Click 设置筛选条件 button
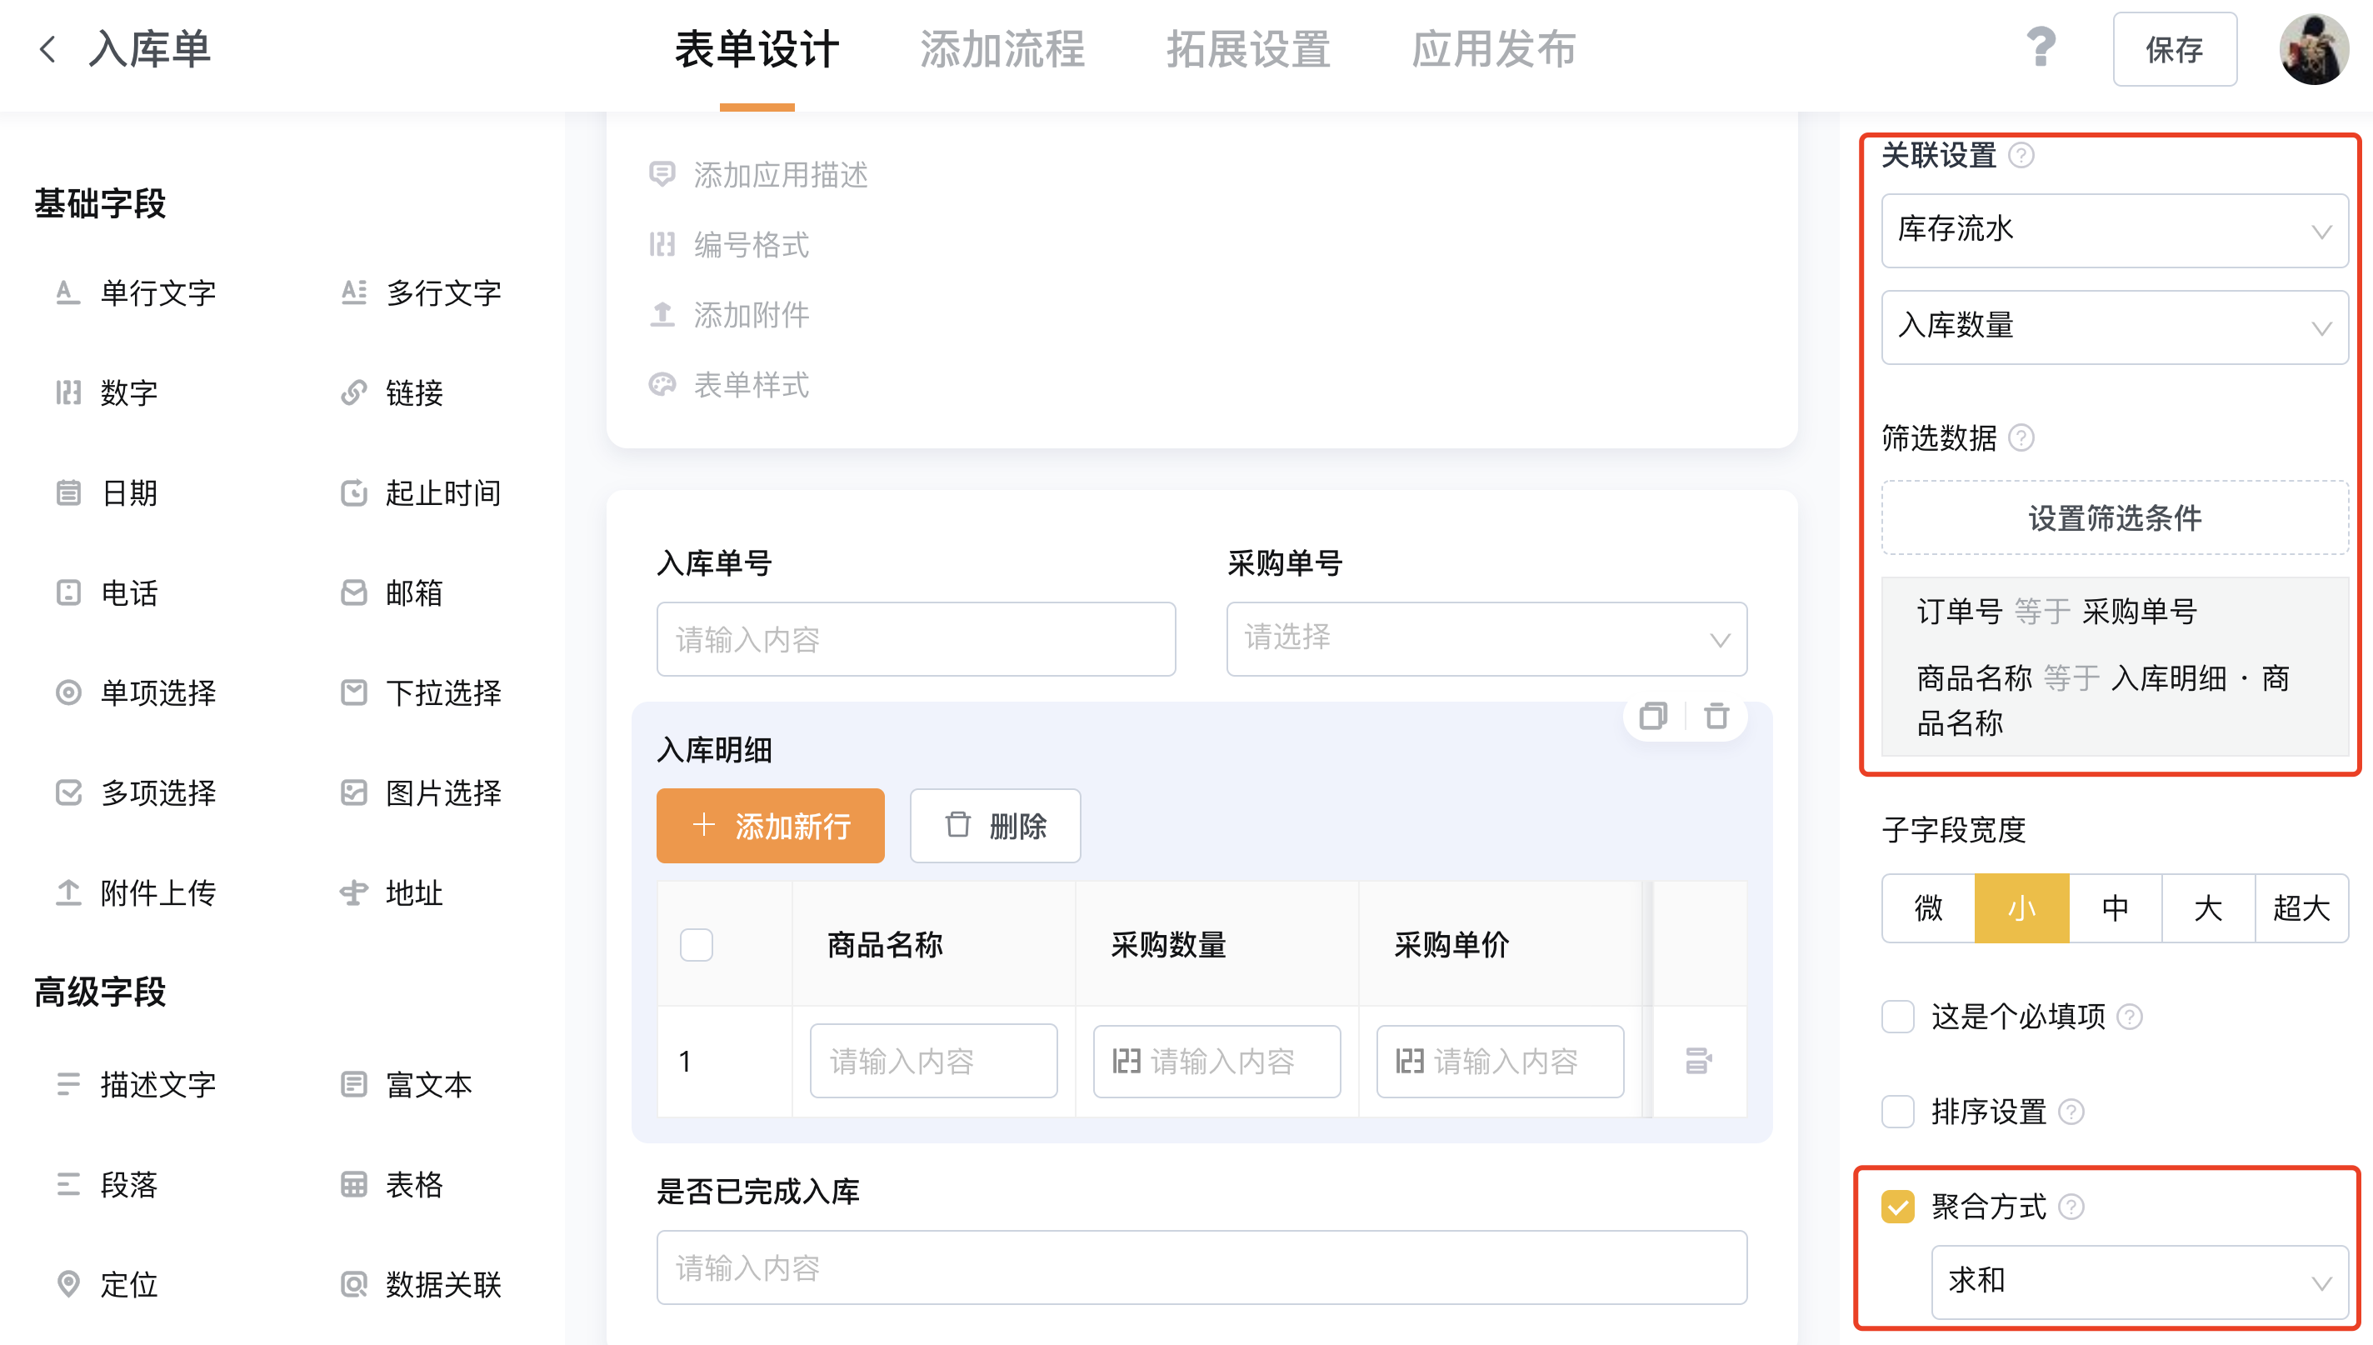 click(x=2115, y=517)
